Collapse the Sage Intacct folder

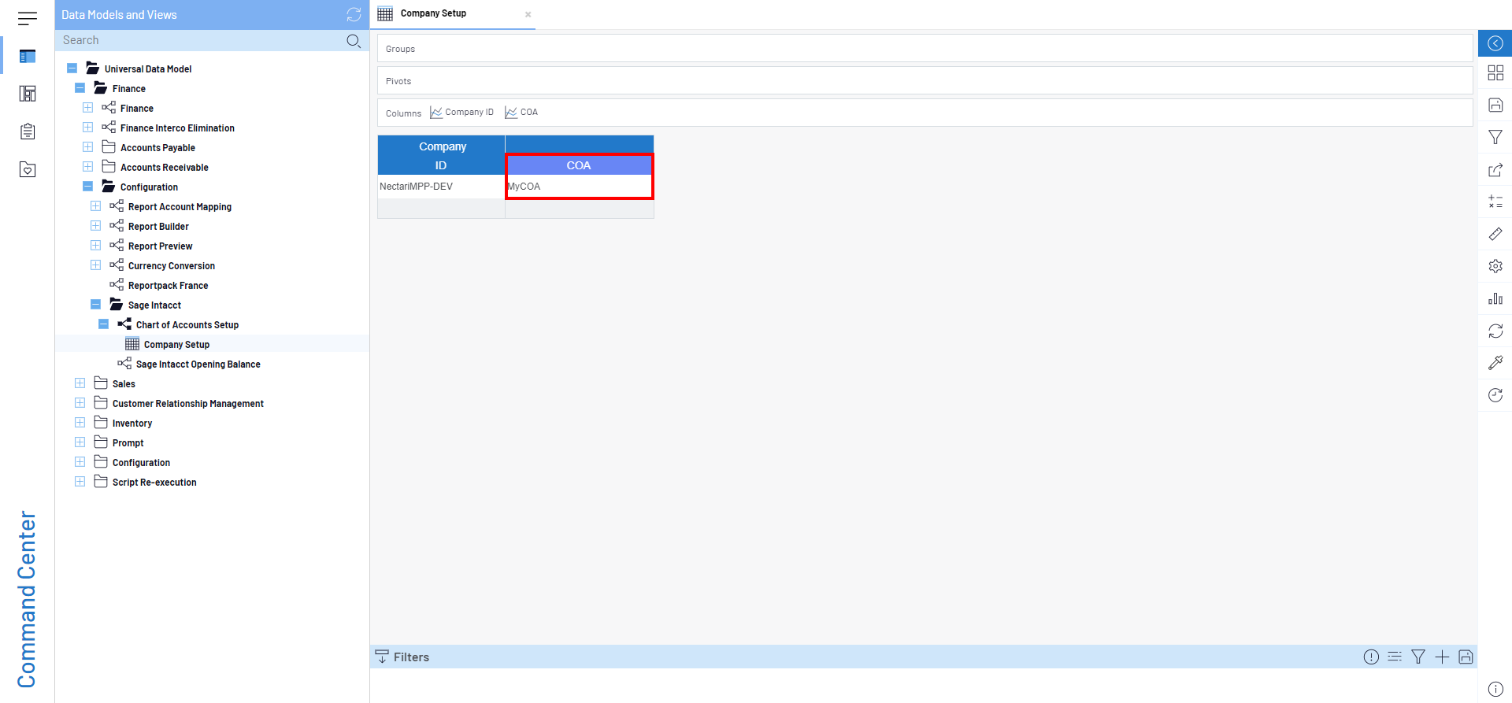96,305
